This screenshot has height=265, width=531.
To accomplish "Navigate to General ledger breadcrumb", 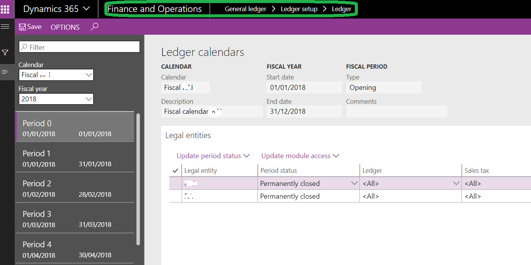I will coord(245,9).
